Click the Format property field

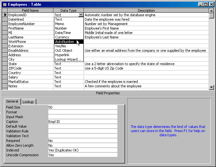[83, 112]
